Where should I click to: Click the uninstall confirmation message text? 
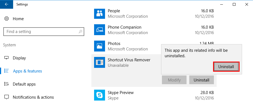pyautogui.click(x=196, y=53)
